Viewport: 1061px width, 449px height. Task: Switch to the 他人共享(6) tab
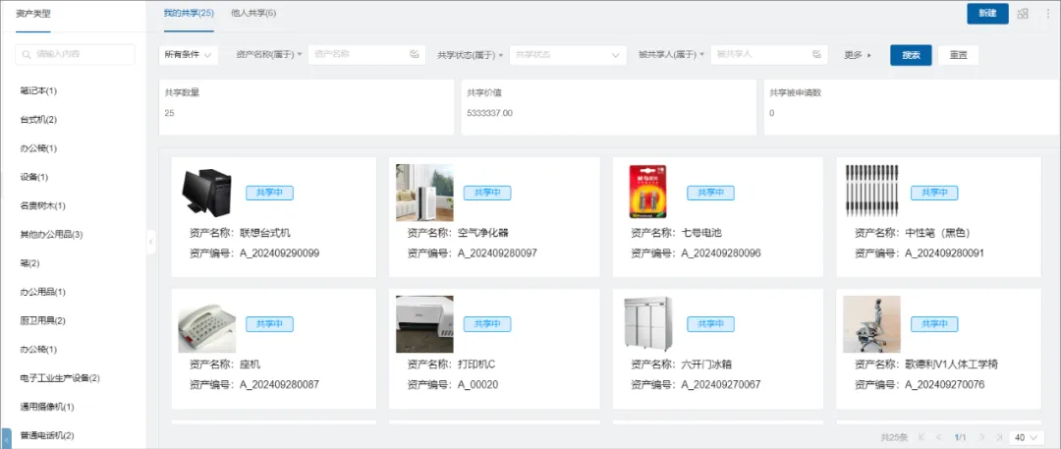click(253, 13)
